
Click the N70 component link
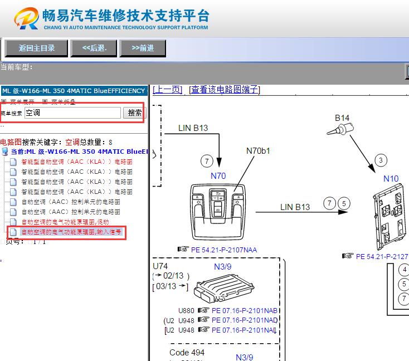218,176
